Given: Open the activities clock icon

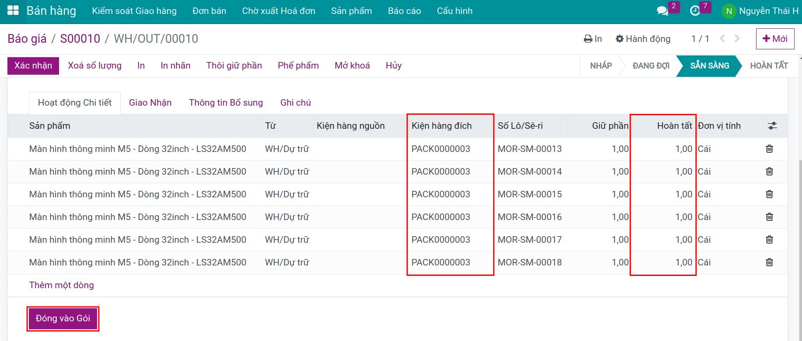Looking at the screenshot, I should 695,11.
